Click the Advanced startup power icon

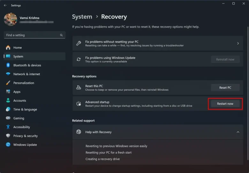(x=79, y=104)
